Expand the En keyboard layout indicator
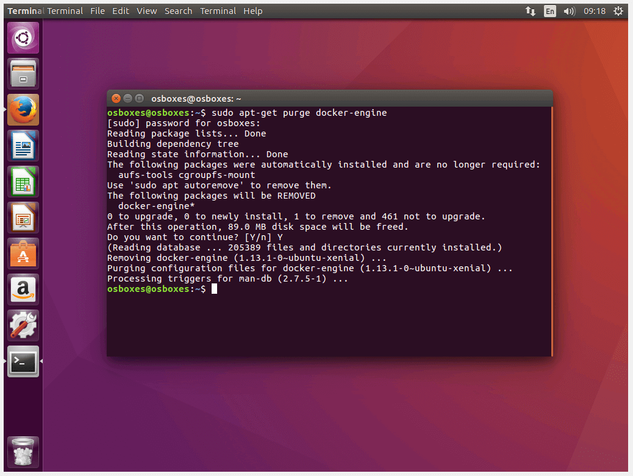The height and width of the screenshot is (476, 633). click(550, 11)
